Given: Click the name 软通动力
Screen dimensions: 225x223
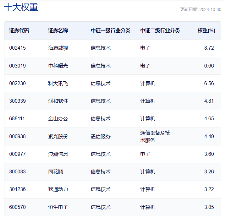Looking at the screenshot, I should (x=58, y=189).
